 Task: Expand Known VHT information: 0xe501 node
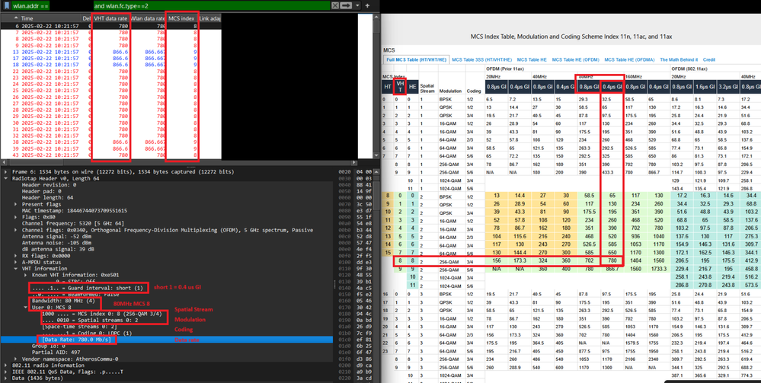pyautogui.click(x=26, y=275)
